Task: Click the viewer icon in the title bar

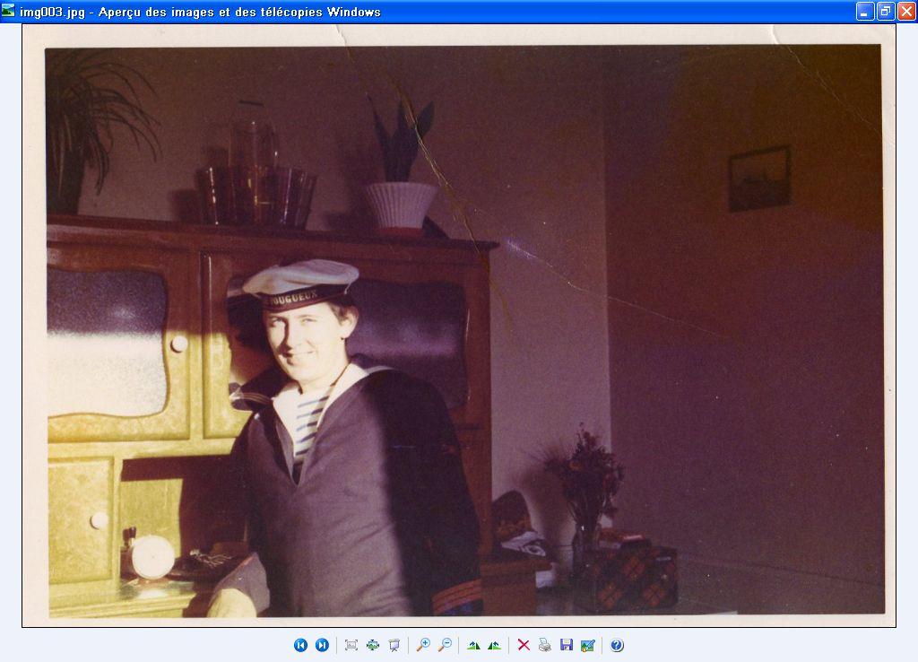Action: [x=9, y=12]
